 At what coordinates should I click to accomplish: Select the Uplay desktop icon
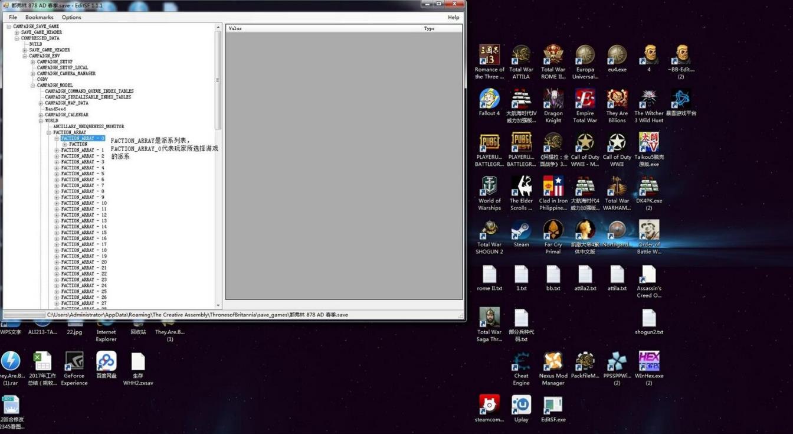pyautogui.click(x=521, y=406)
